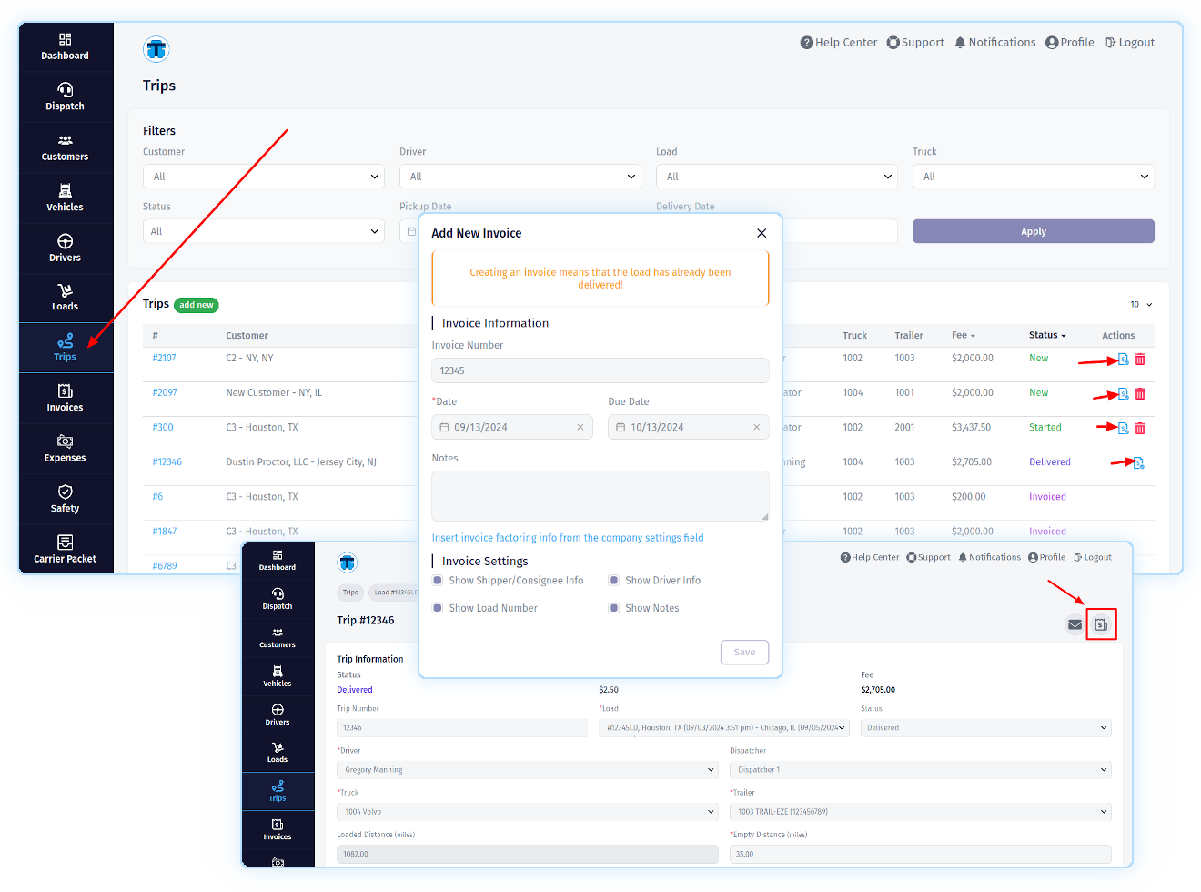Close the Add New Invoice dialog
This screenshot has width=1201, height=892.
(762, 233)
